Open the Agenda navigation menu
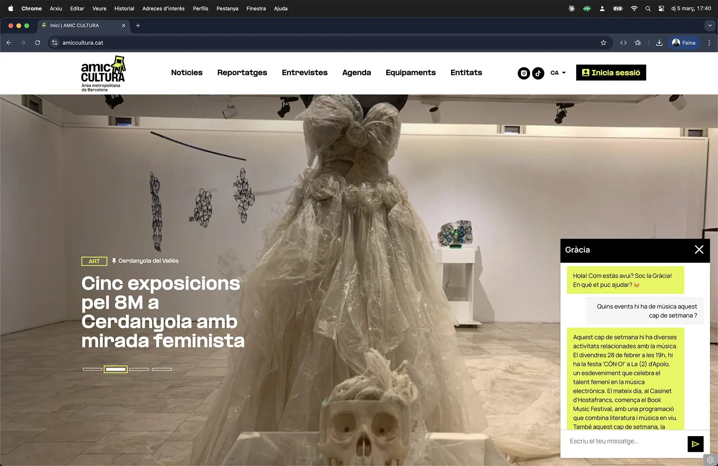 [x=356, y=72]
